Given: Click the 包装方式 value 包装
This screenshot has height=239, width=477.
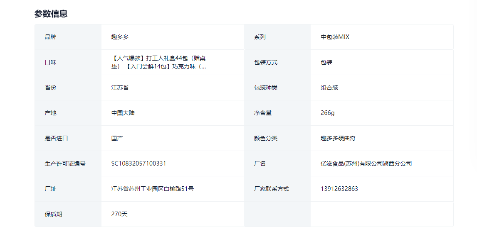Looking at the screenshot, I should coord(326,62).
